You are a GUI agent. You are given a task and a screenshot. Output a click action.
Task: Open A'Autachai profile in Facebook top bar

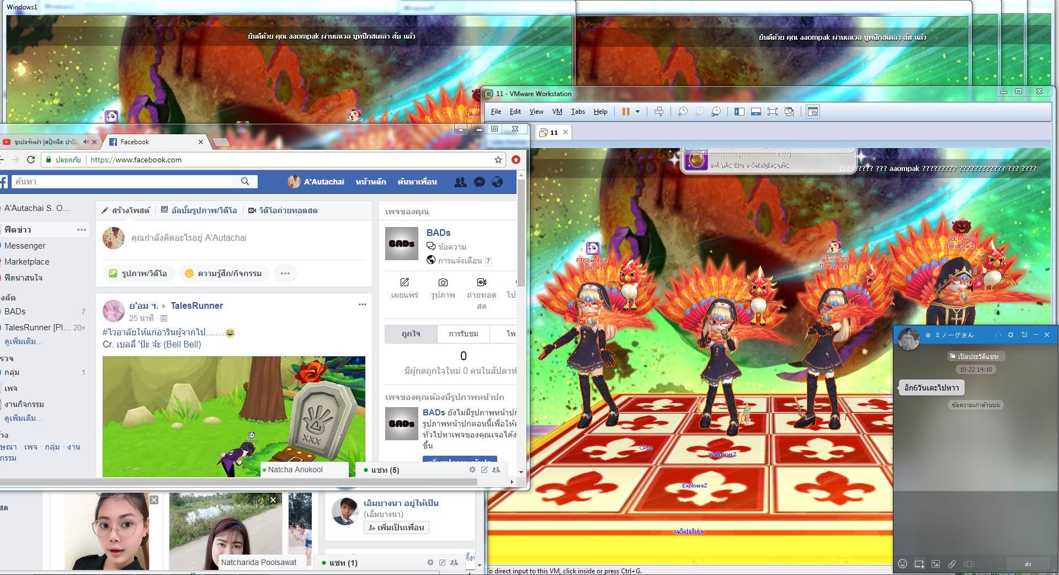[316, 182]
